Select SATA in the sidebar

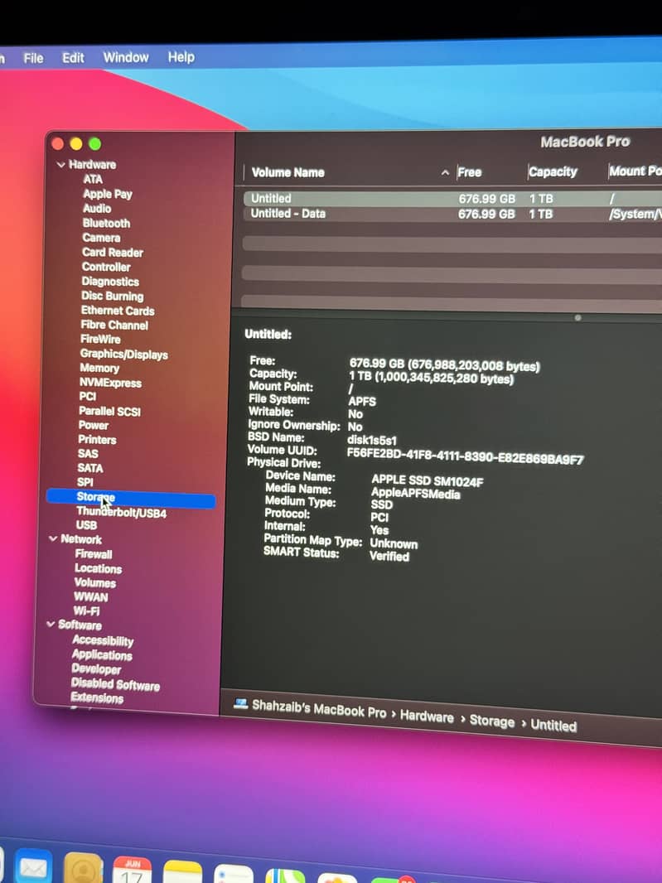pos(90,468)
